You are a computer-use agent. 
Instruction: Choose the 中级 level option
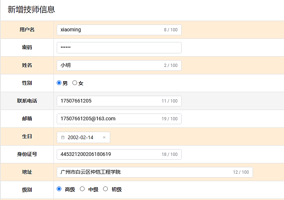82,189
